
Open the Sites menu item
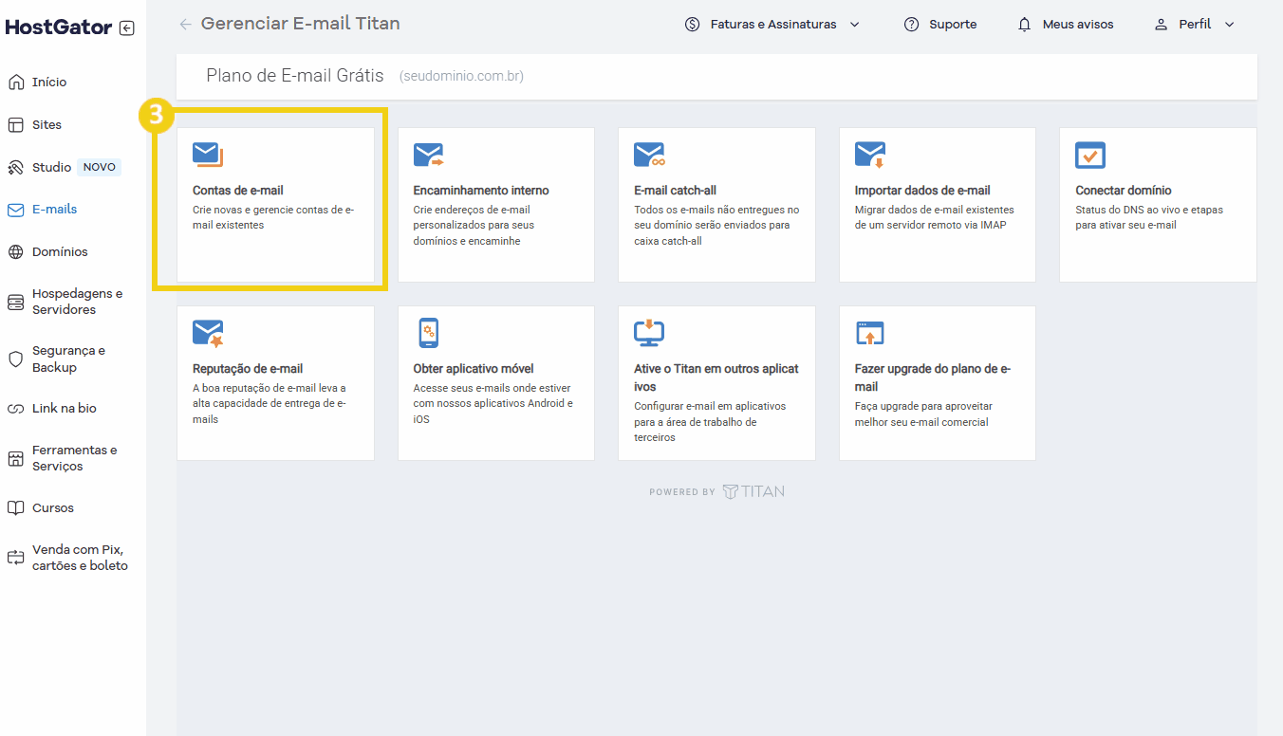pyautogui.click(x=46, y=125)
